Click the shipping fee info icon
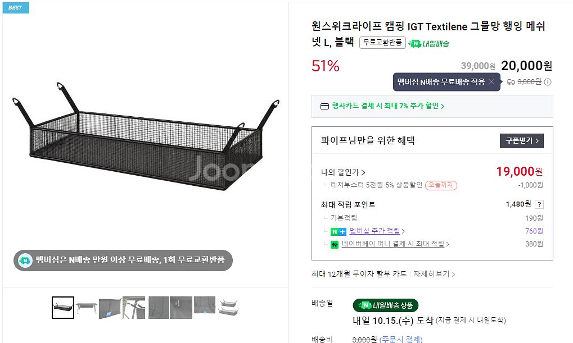This screenshot has width=573, height=343. (x=548, y=82)
